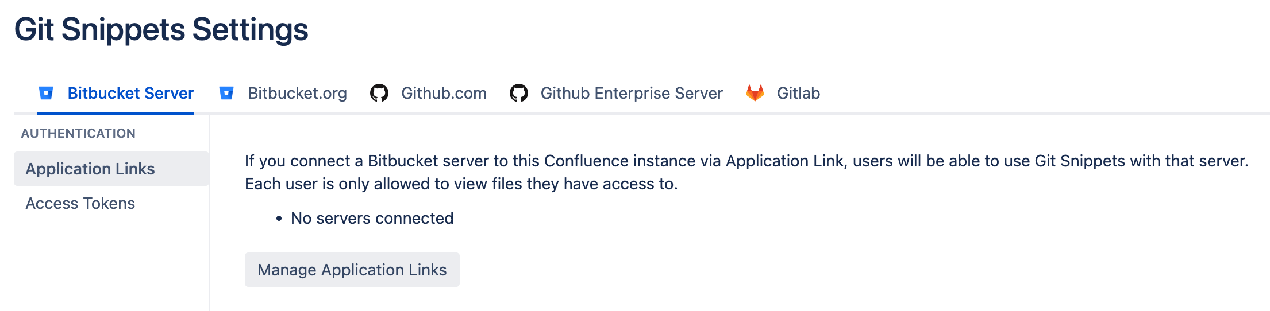The image size is (1270, 311).
Task: Click the Git Snippets Settings heading
Action: point(161,30)
